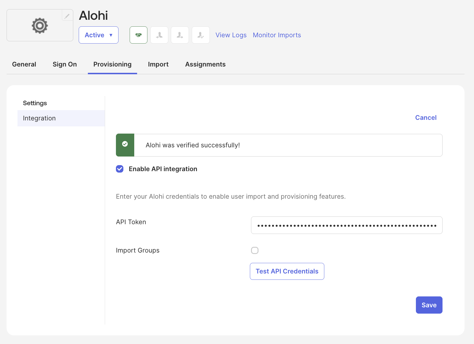Click the green success checkmark icon
The height and width of the screenshot is (344, 474).
coord(125,144)
